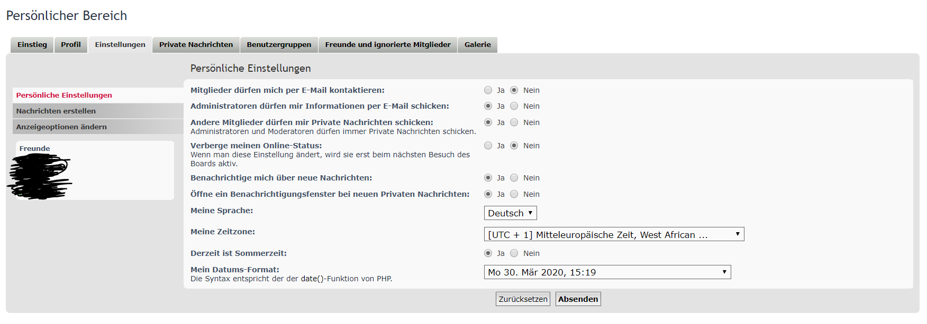The image size is (927, 324).
Task: Open Nachrichten erstellen in sidebar
Action: click(56, 111)
